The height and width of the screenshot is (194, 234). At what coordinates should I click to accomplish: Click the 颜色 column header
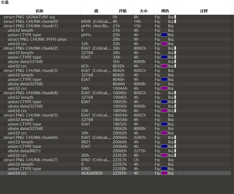click(x=165, y=11)
